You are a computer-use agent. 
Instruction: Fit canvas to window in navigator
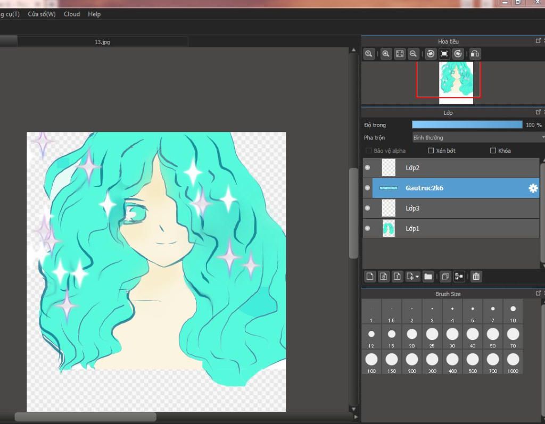tap(400, 54)
